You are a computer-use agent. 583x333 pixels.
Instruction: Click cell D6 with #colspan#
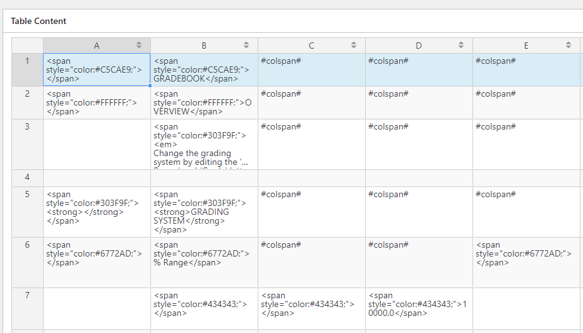pyautogui.click(x=419, y=262)
